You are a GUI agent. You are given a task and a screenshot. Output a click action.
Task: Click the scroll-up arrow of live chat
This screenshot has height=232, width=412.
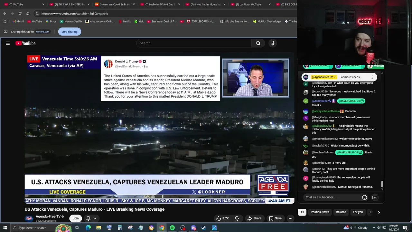382,73
